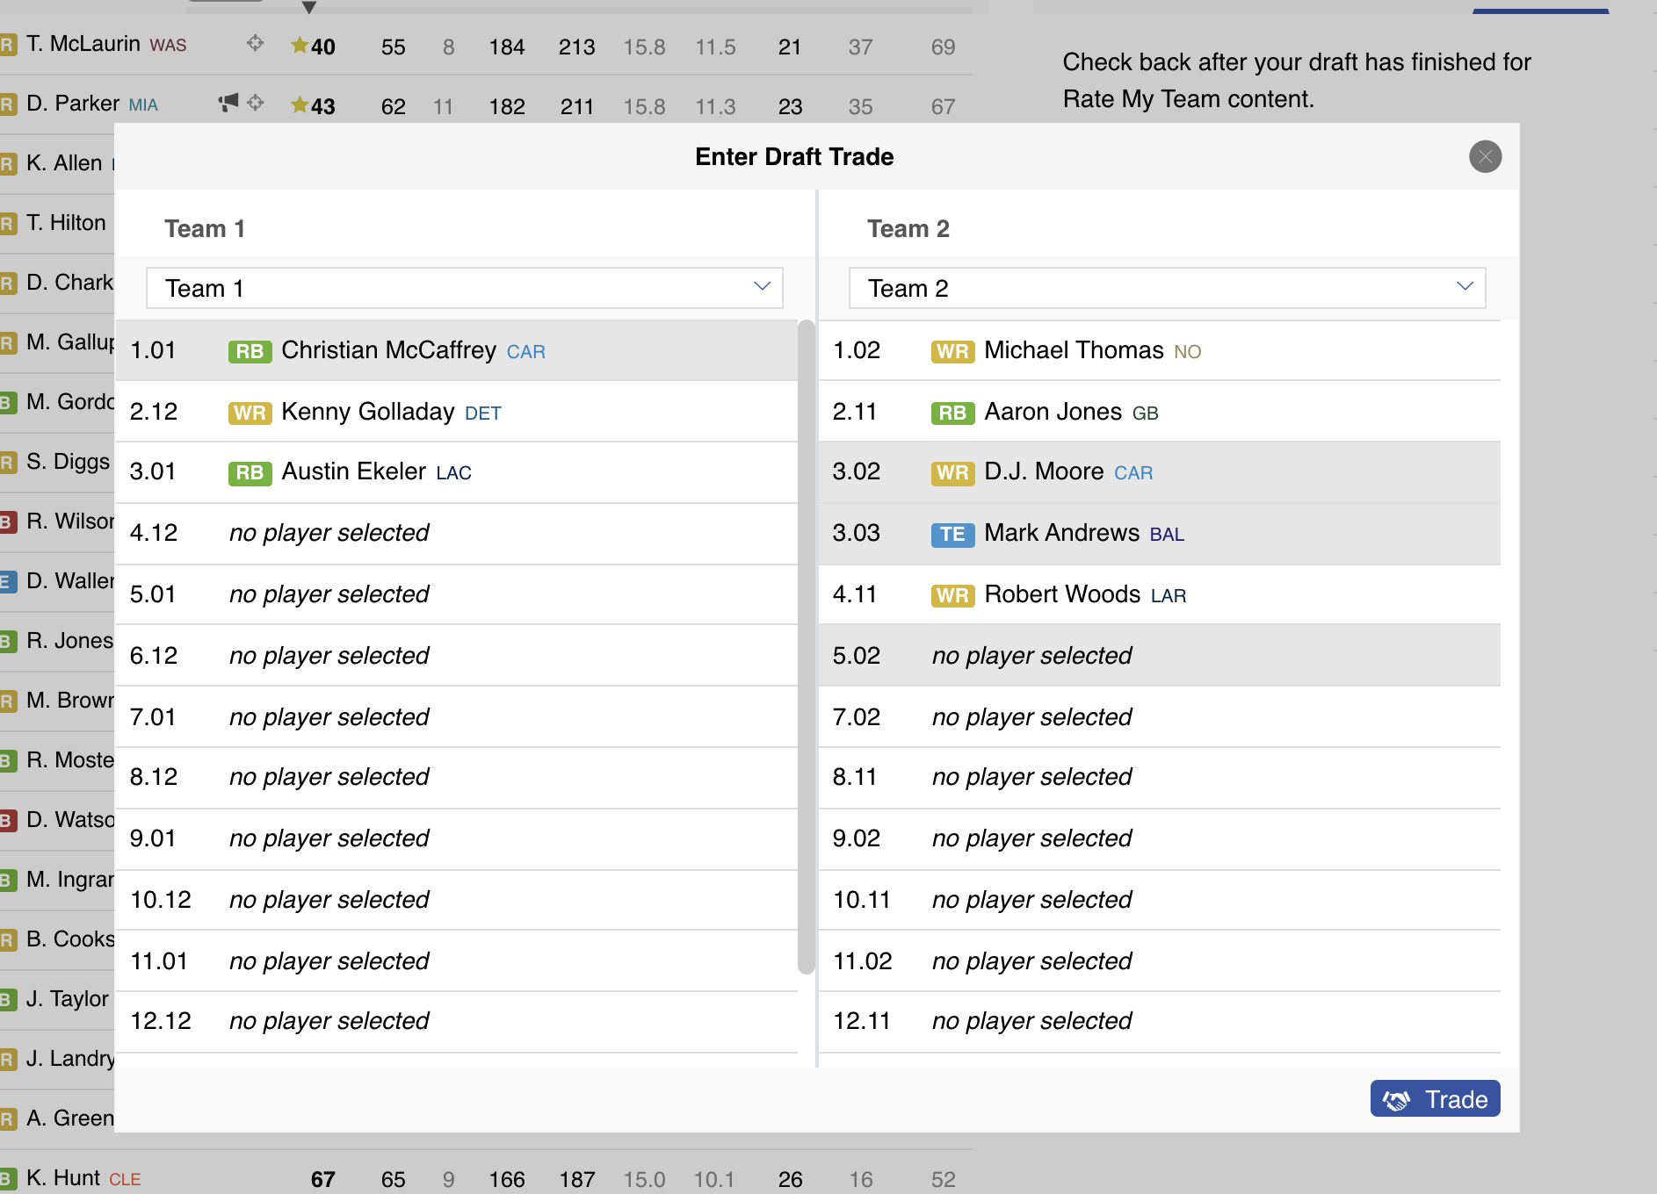Click the gold star next to rank 43
The width and height of the screenshot is (1657, 1194).
tap(300, 105)
